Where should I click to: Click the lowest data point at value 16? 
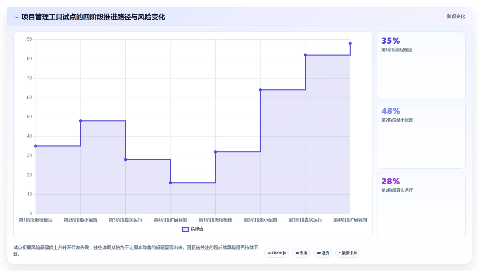(x=171, y=183)
